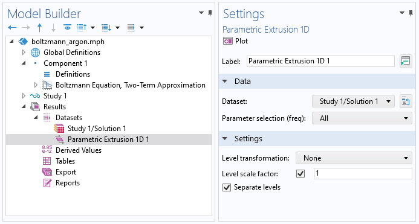Open Model Builder panel menu arrow
This screenshot has width=419, height=224.
[201, 13]
